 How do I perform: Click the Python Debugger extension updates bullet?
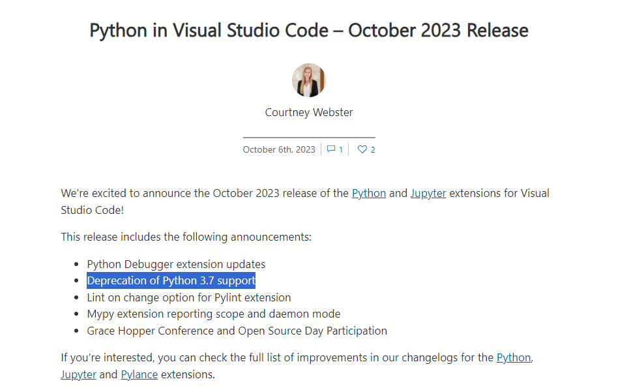(x=176, y=264)
